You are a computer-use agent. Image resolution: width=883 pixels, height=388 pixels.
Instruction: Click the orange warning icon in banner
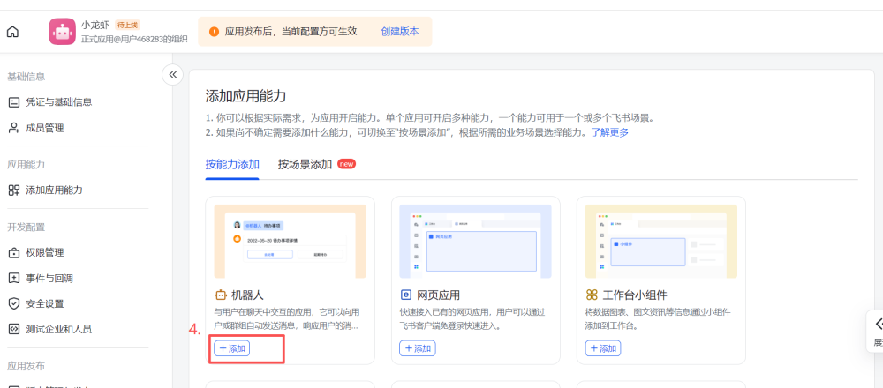click(214, 32)
